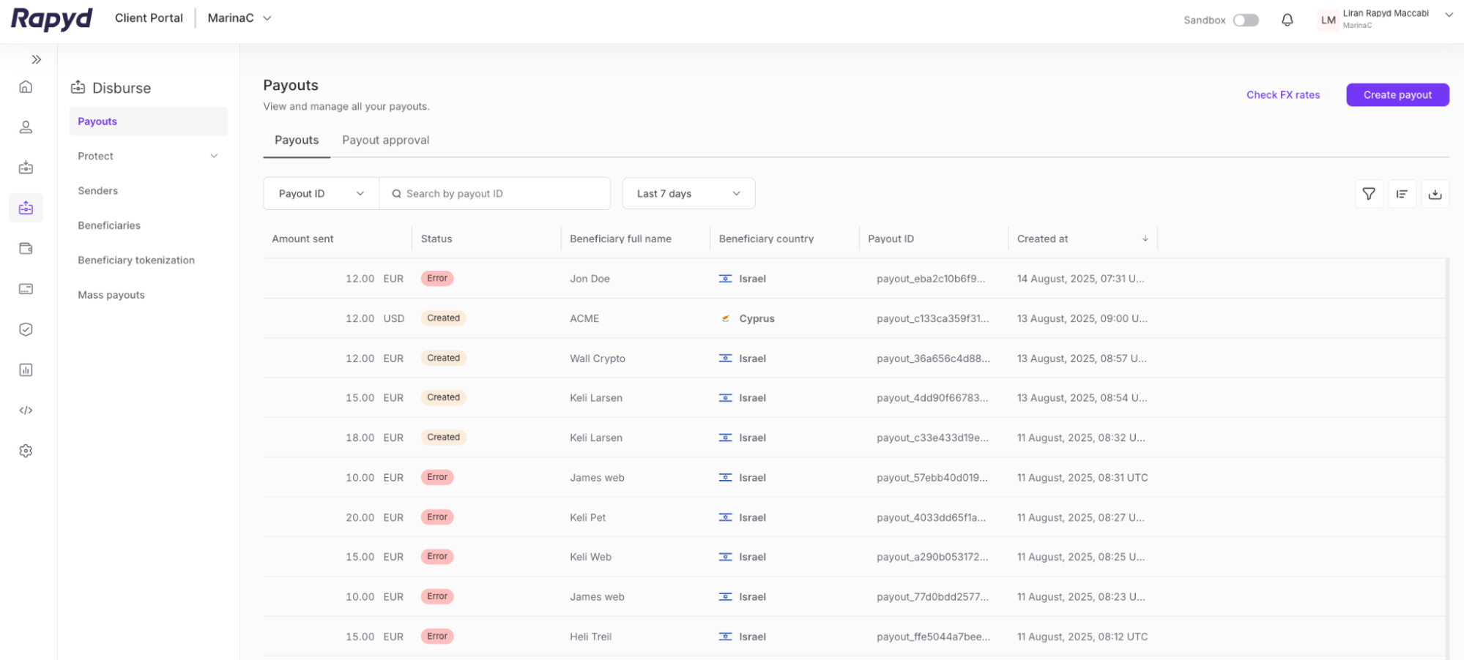Open the Developers code icon in sidebar
The height and width of the screenshot is (660, 1464).
[x=26, y=410]
